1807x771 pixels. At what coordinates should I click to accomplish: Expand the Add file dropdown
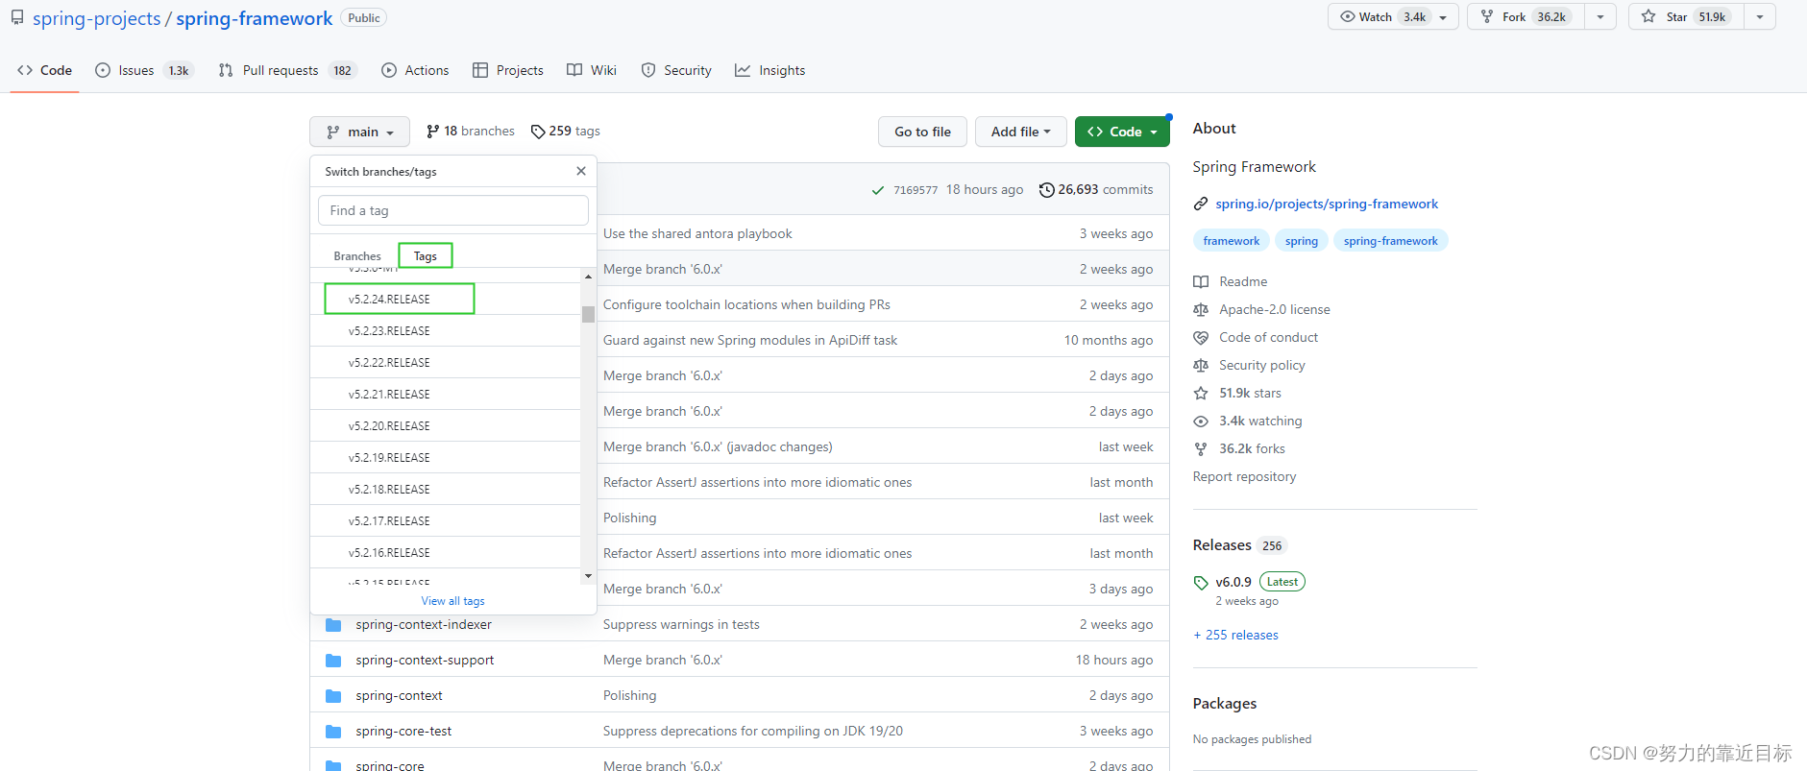(1021, 132)
